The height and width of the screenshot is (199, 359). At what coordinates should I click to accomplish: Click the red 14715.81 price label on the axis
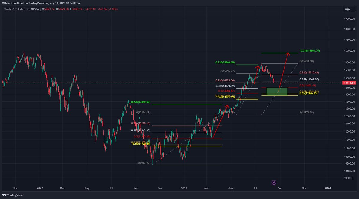pos(349,83)
